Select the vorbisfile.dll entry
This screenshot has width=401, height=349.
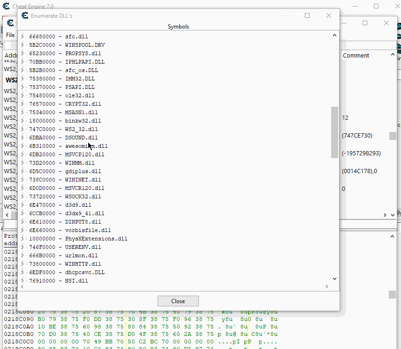[x=70, y=230]
